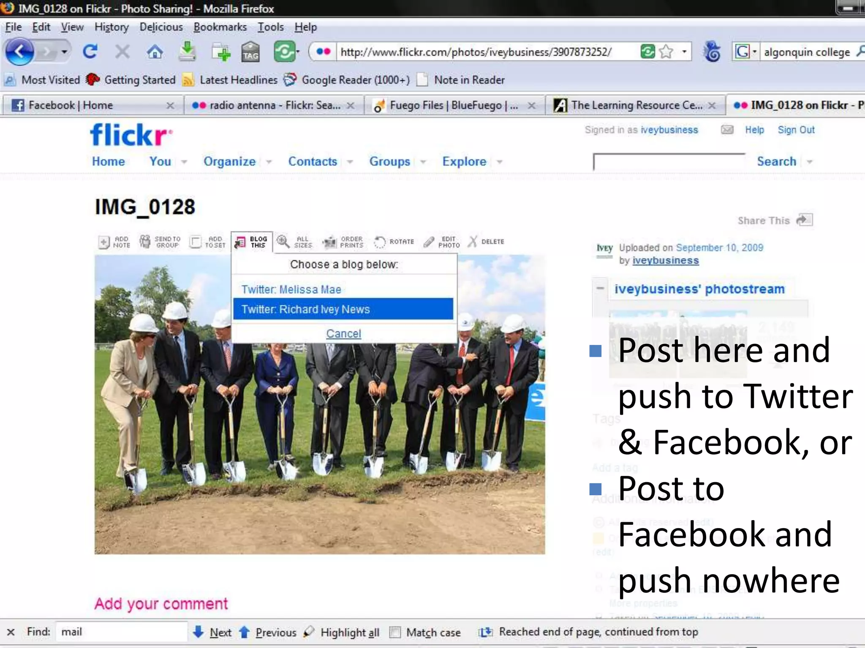Open the FlickrMail envelope icon
The height and width of the screenshot is (648, 865).
[x=727, y=130]
